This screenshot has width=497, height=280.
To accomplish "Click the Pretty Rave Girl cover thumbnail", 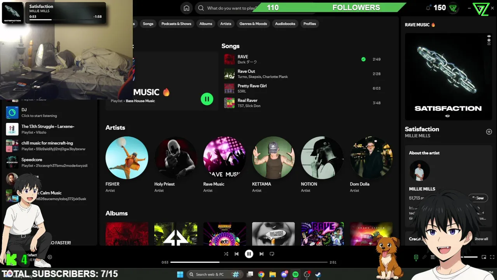I will [x=229, y=88].
